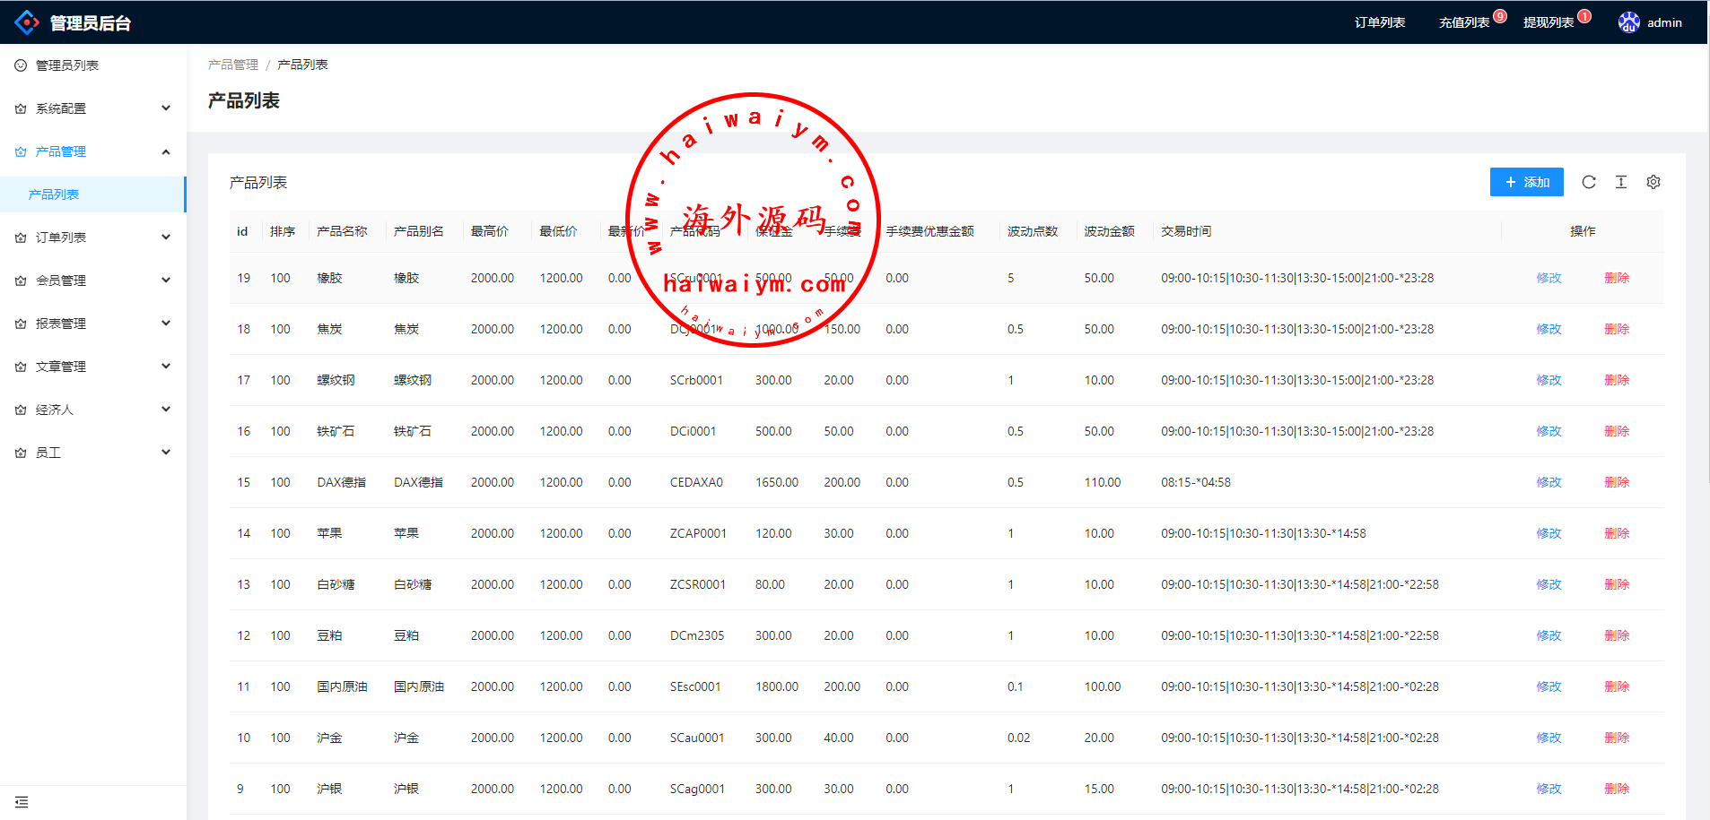Click the crown icon beside 系统配置
Image resolution: width=1710 pixels, height=820 pixels.
click(21, 108)
